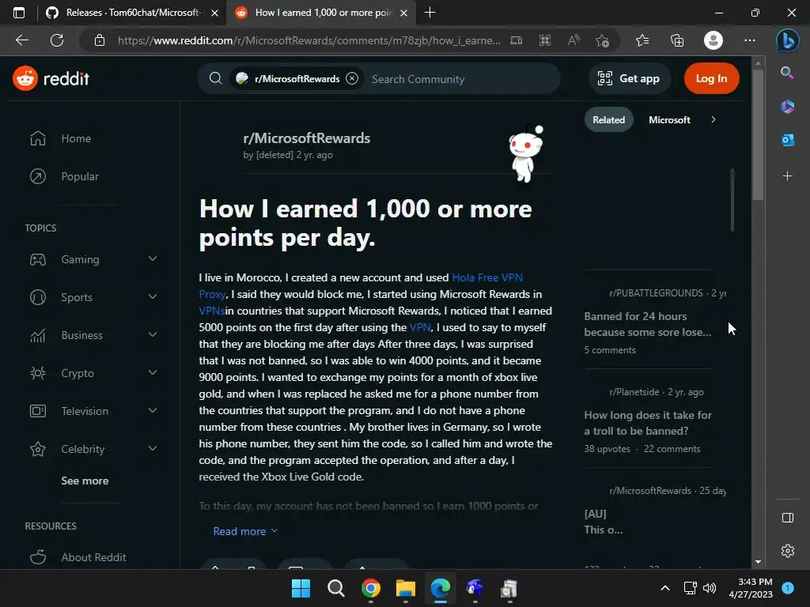
Task: Click the blue 'VPN' link after 'using the'
Action: pos(419,328)
